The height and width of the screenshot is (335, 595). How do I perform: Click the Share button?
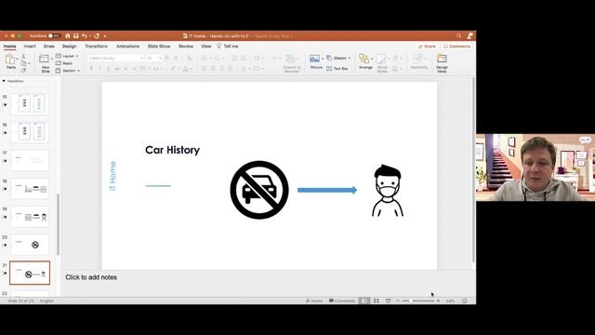pyautogui.click(x=427, y=46)
